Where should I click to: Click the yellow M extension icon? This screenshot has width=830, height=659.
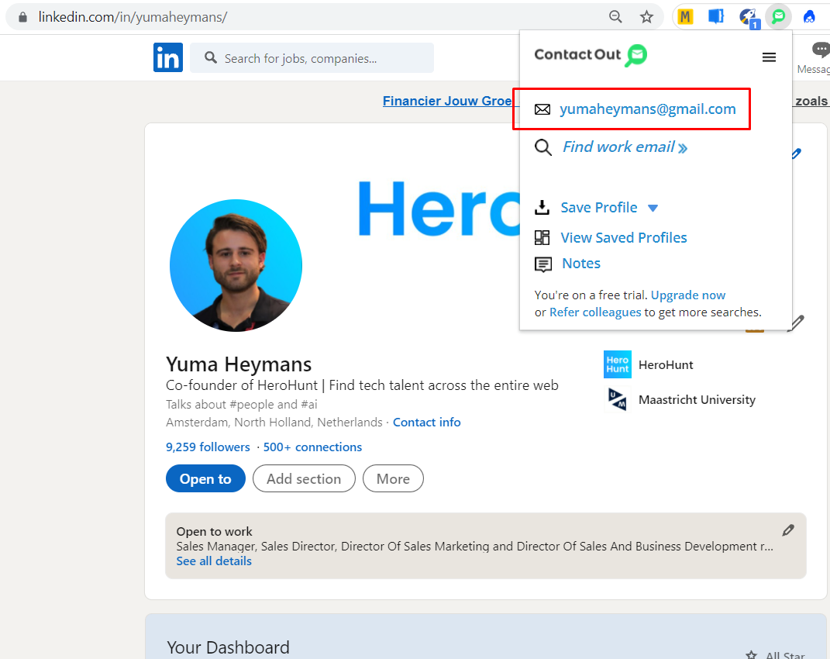pyautogui.click(x=685, y=16)
